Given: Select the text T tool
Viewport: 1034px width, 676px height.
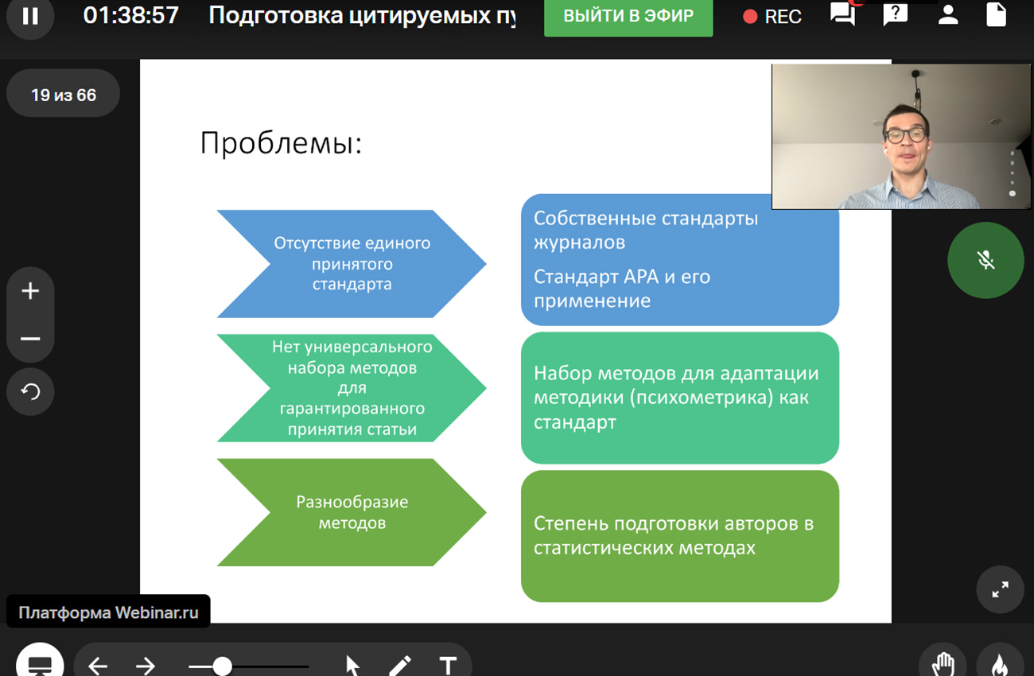Looking at the screenshot, I should point(448,666).
